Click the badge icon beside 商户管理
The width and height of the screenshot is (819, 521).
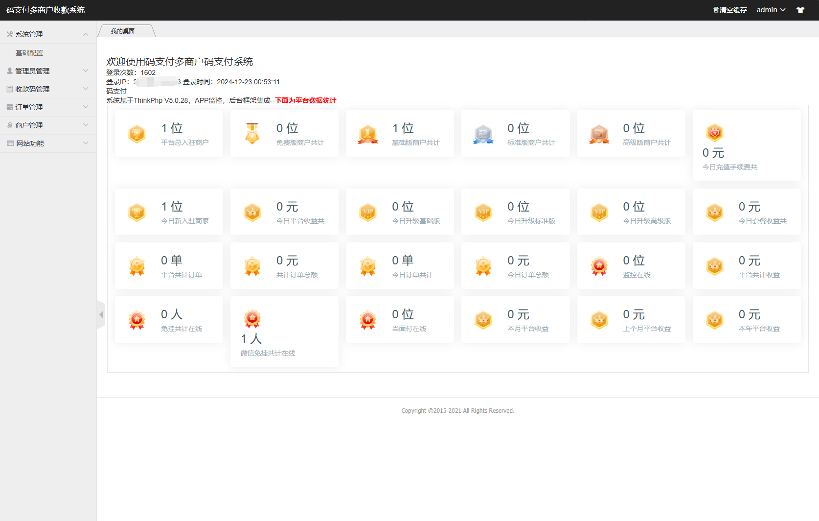[9, 125]
